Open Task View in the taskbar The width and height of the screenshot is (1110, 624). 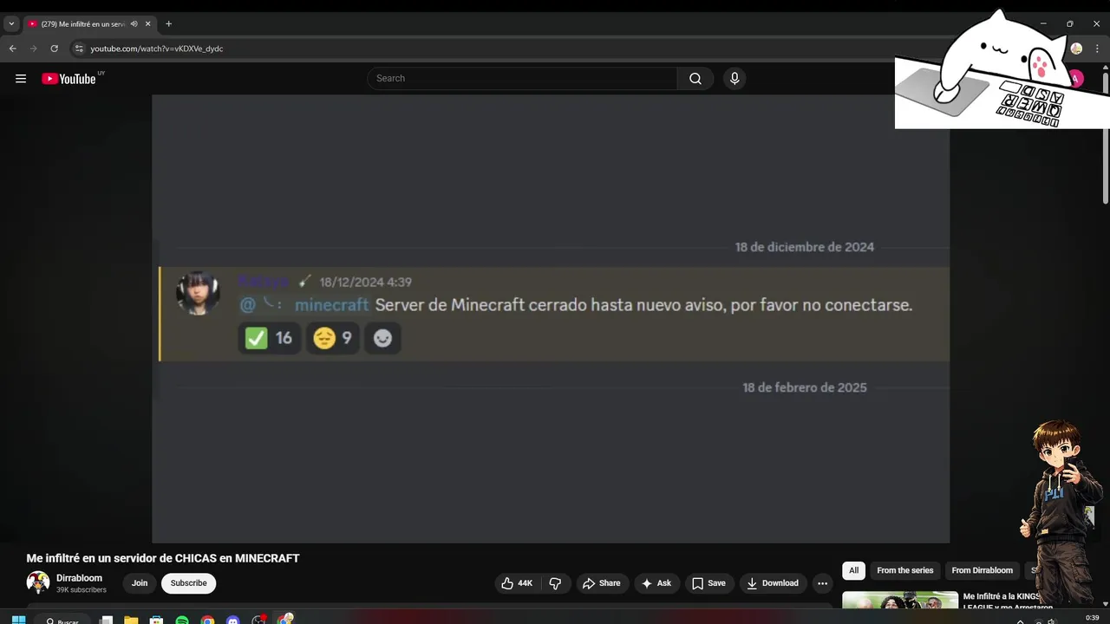(106, 621)
